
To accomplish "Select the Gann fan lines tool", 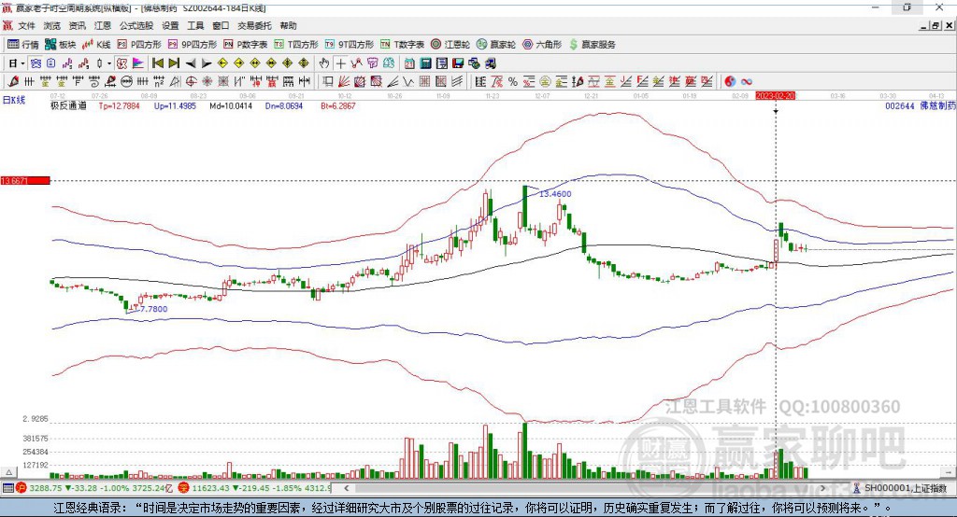I will pos(344,81).
